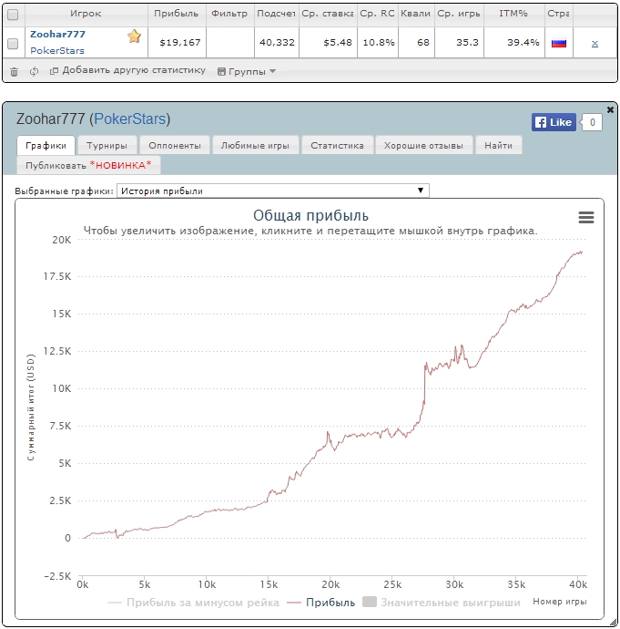Open the chart hamburger menu
Screen dimensions: 620x629
pos(585,217)
